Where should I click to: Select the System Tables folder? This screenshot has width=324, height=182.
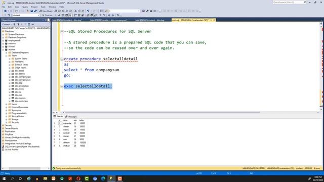pos(21,59)
